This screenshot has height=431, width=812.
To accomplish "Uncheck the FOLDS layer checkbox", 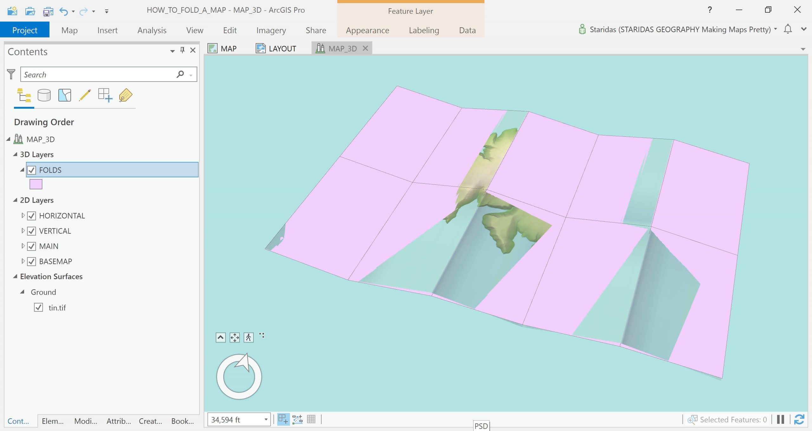I will point(32,170).
